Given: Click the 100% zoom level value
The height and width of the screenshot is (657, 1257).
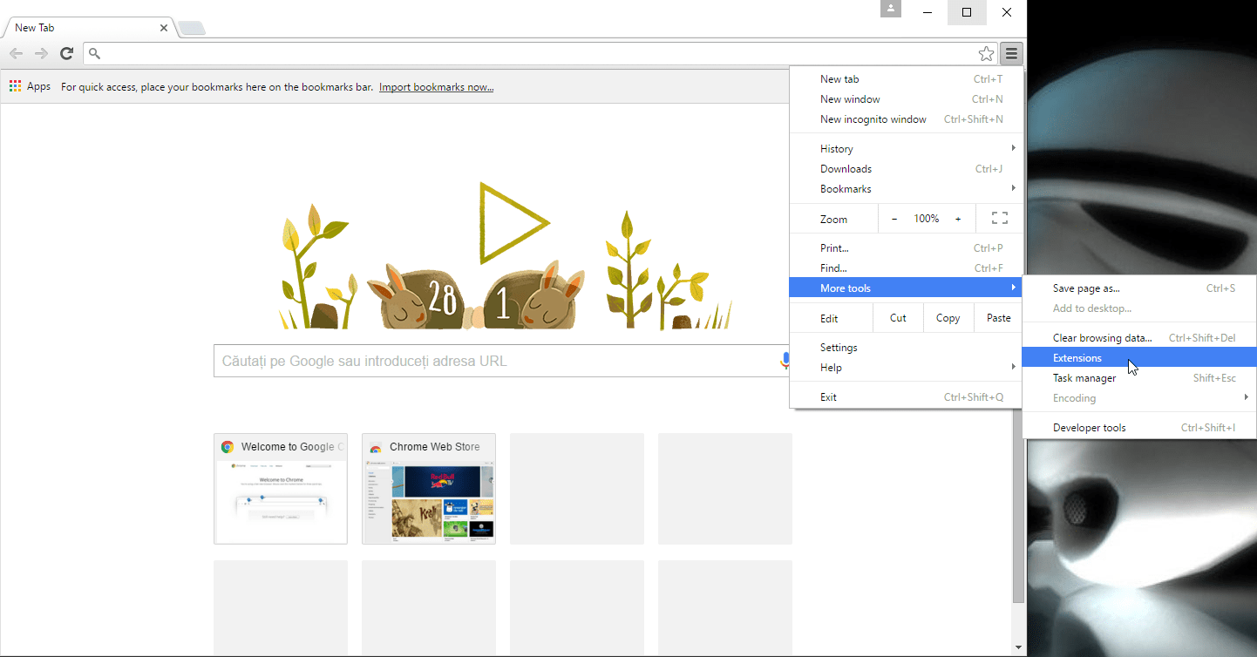Looking at the screenshot, I should click(927, 219).
